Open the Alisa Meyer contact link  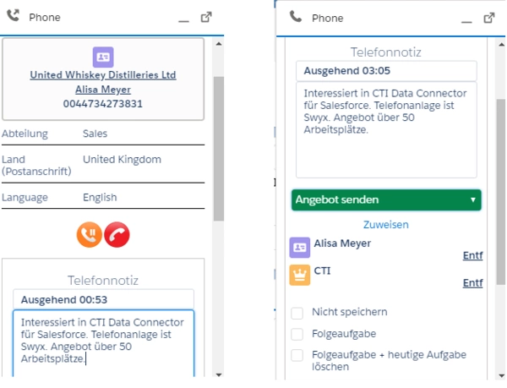[103, 89]
